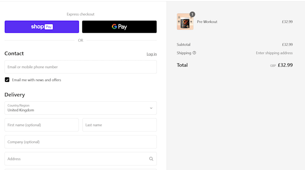Open the Log in link
The image size is (305, 170).
pyautogui.click(x=152, y=54)
